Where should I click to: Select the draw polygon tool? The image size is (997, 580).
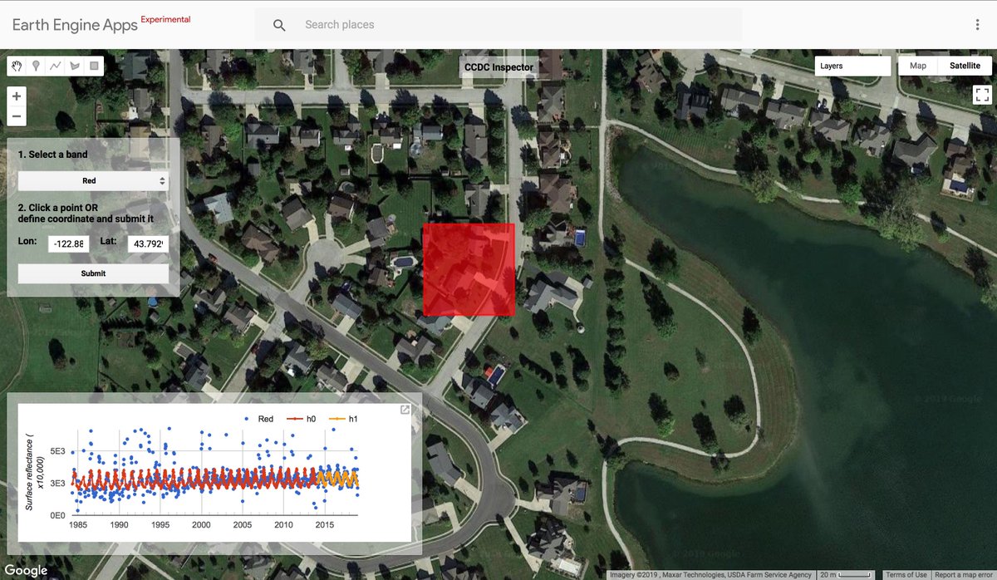pyautogui.click(x=75, y=66)
